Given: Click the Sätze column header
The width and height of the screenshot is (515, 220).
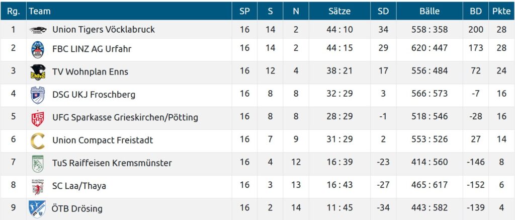Looking at the screenshot, I should click(339, 11).
